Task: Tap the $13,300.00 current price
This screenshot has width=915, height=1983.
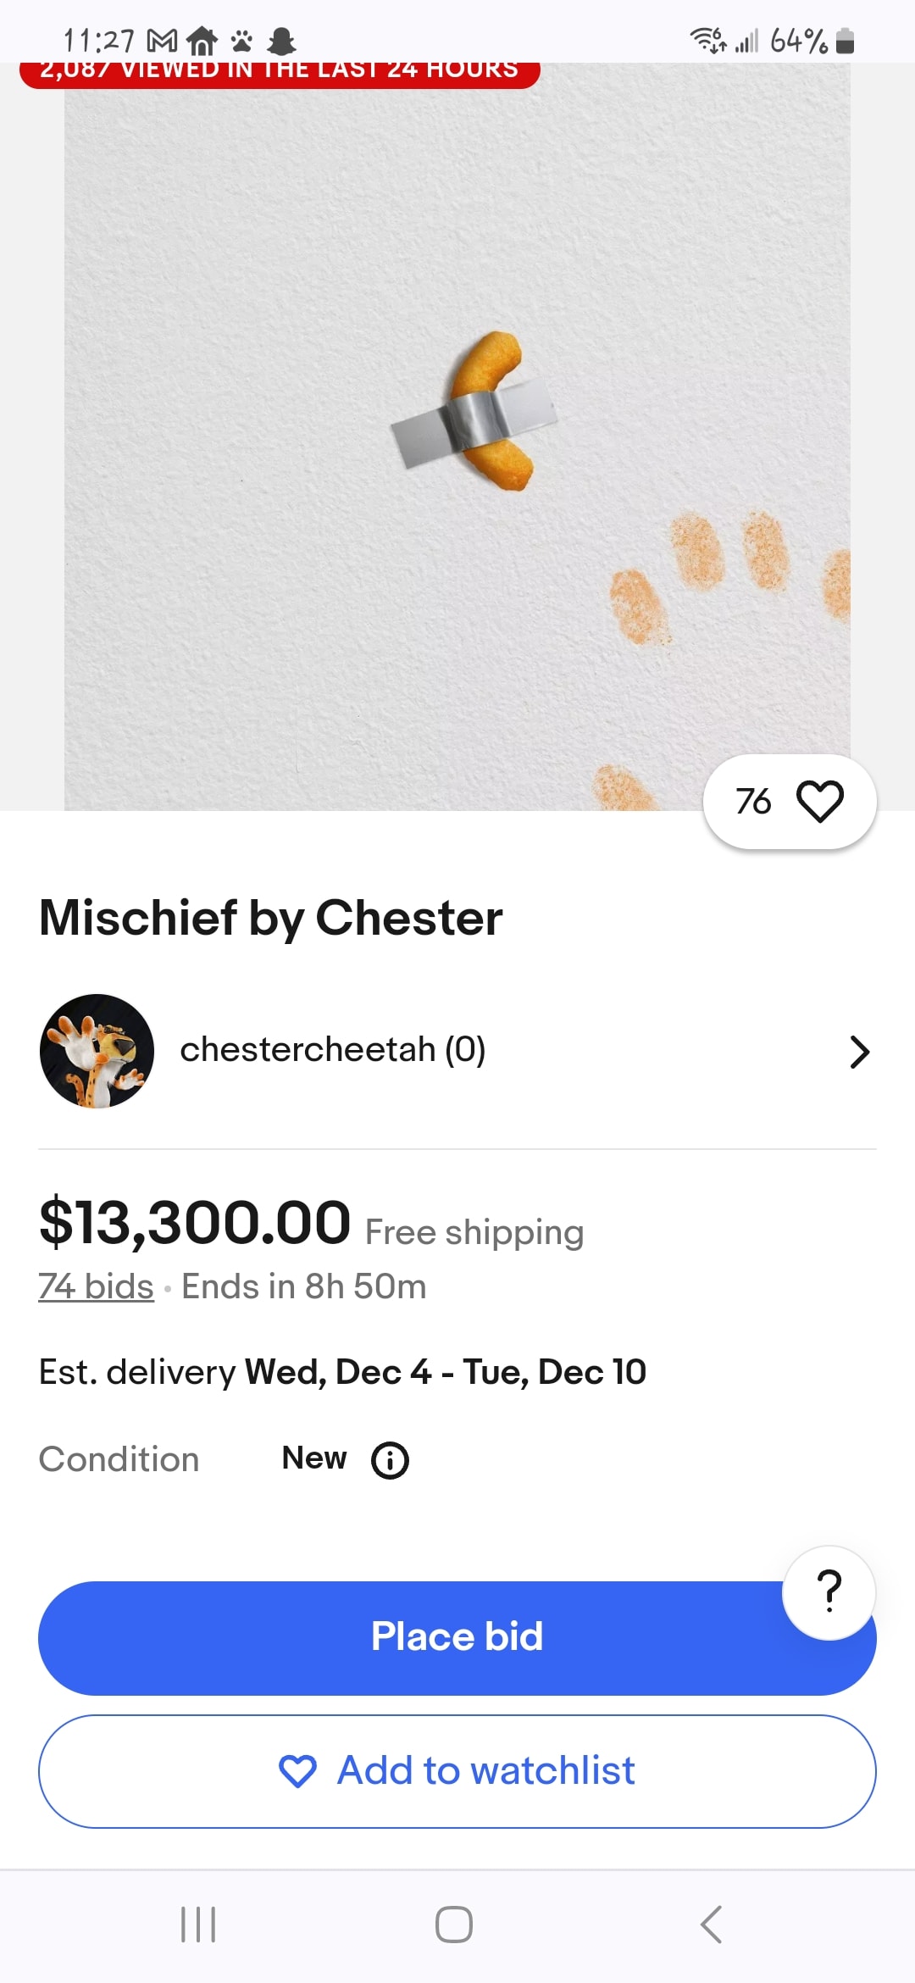Action: coord(195,1223)
